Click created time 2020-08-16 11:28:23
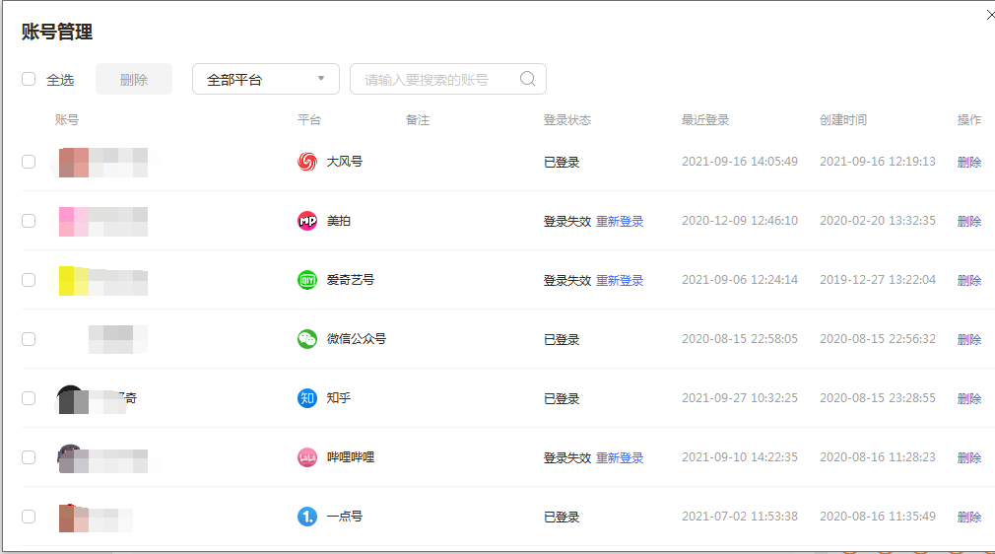 [878, 456]
